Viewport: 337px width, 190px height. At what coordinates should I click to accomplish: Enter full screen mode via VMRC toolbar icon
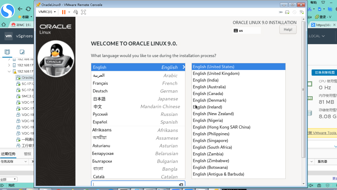pyautogui.click(x=83, y=12)
